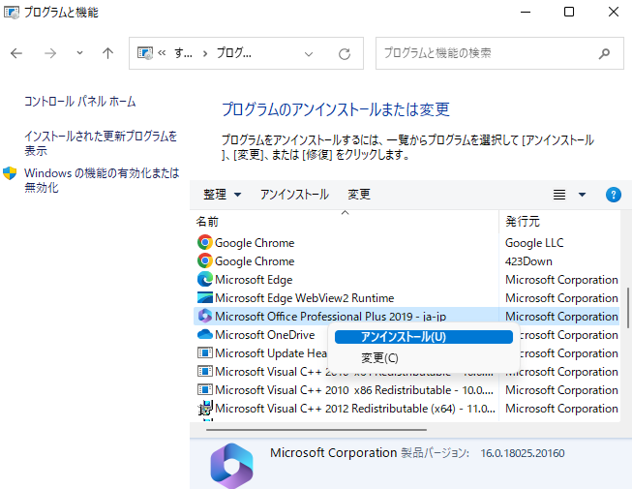Click the refresh button in address bar
Viewport: 632px width, 489px height.
point(345,53)
